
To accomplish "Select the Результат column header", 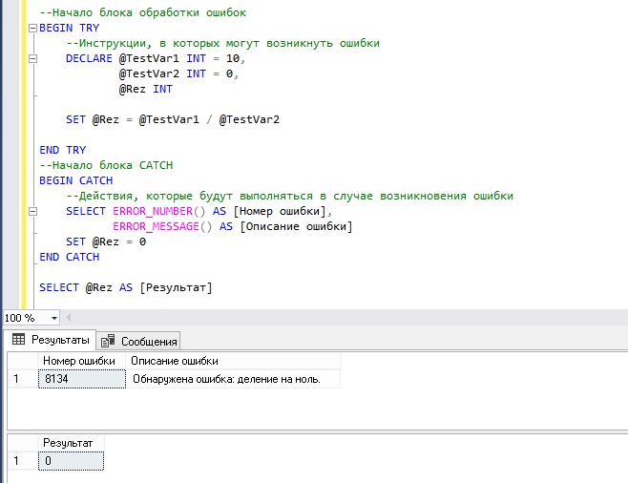I will 69,443.
